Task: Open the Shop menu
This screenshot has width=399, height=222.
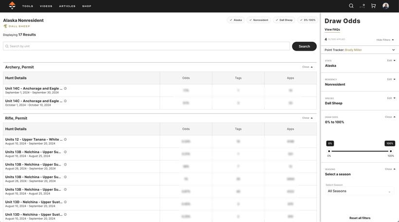Action: pyautogui.click(x=87, y=6)
